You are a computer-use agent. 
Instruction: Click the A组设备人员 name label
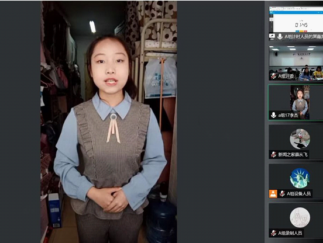click(x=298, y=194)
